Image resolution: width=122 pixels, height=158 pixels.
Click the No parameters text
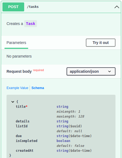coord(19,56)
